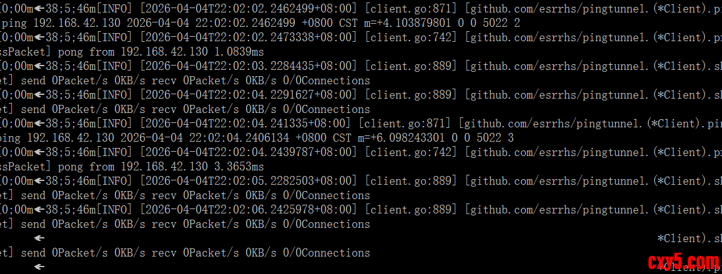Click the lone arrow glyph above the final send line
Screen dimensions: 722x274
click(x=39, y=238)
